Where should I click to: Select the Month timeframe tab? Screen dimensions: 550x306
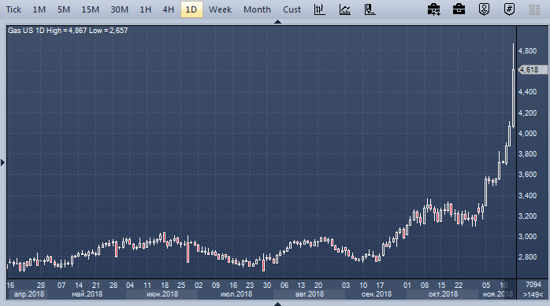[257, 9]
